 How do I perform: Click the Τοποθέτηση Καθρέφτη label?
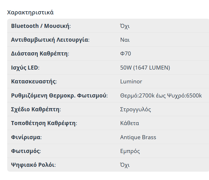click(x=44, y=123)
